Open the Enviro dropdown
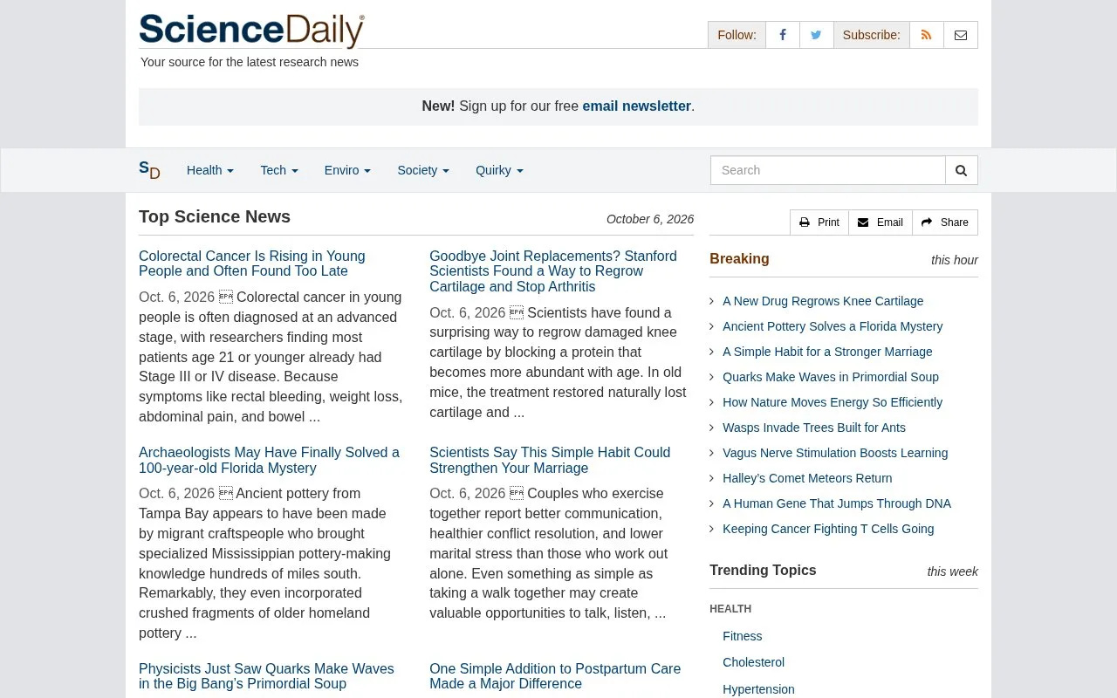The height and width of the screenshot is (698, 1117). pyautogui.click(x=347, y=170)
